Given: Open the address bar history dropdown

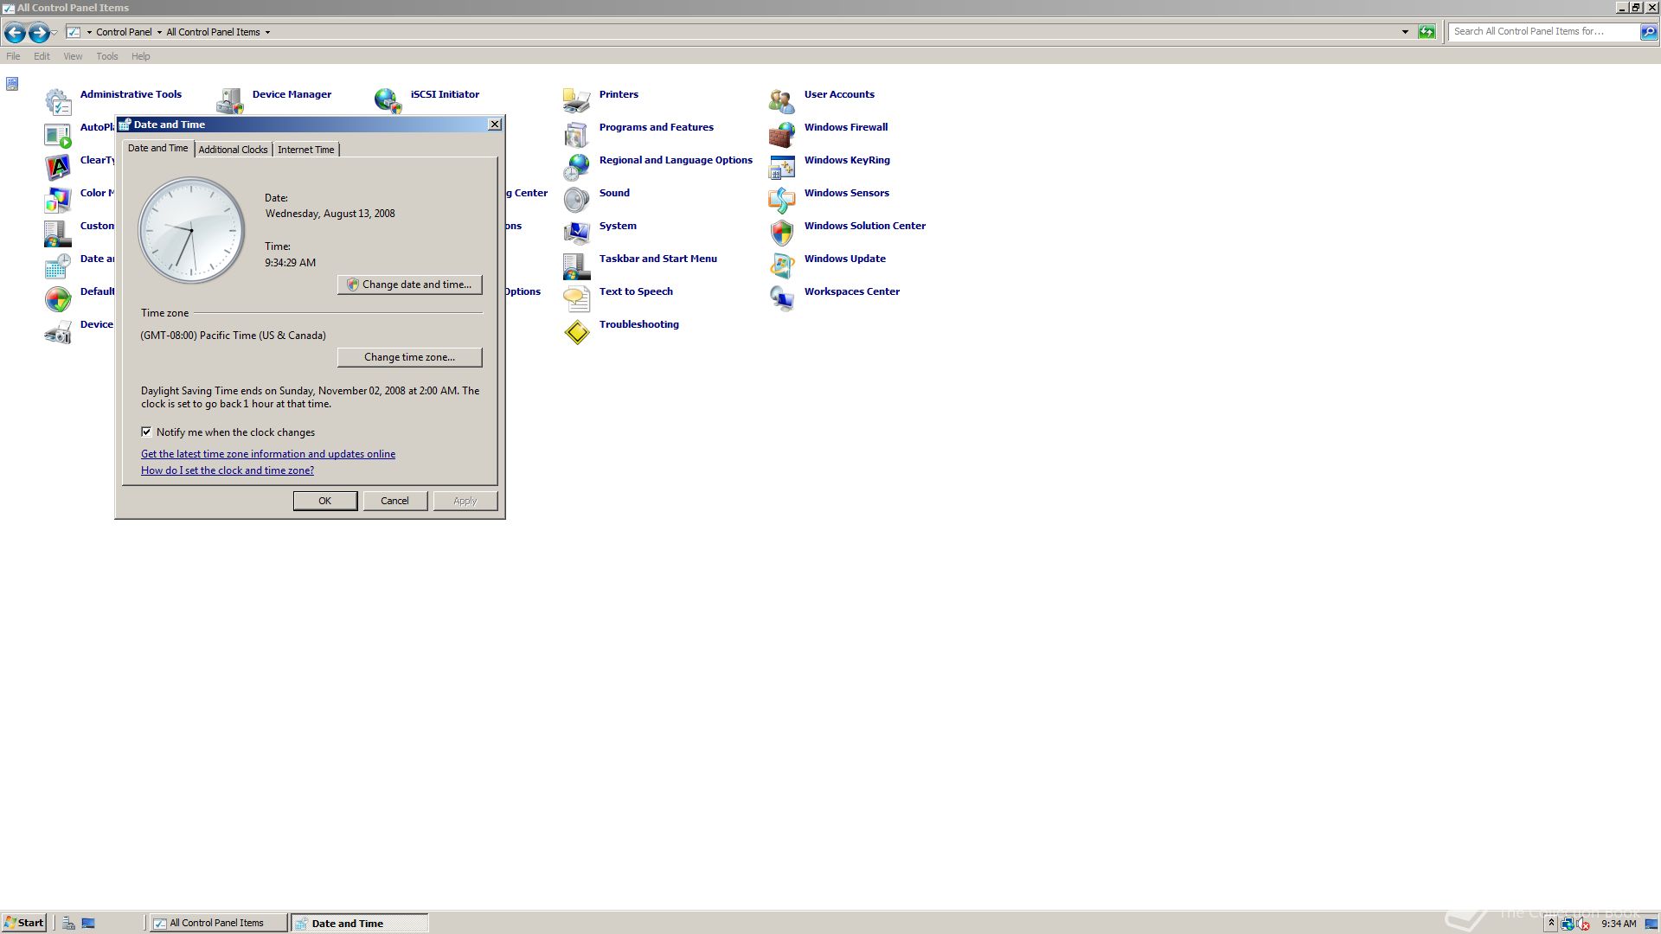Looking at the screenshot, I should tap(1405, 32).
